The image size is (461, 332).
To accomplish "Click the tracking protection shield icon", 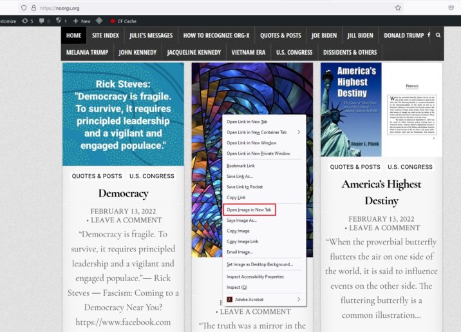I will point(24,8).
